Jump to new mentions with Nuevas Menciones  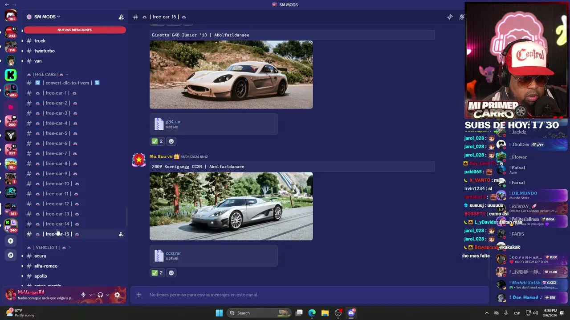coord(75,30)
